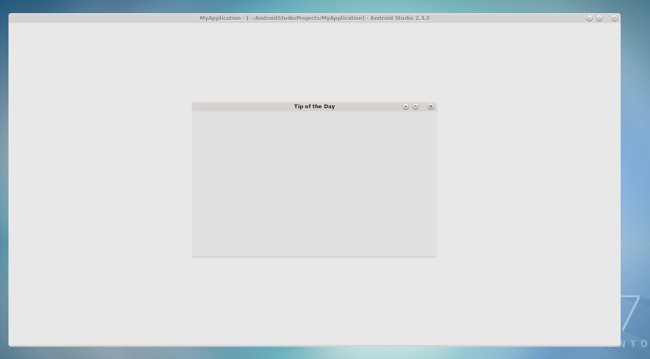Click the shade chevron on the Android Studio window
This screenshot has width=650, height=359.
(589, 18)
